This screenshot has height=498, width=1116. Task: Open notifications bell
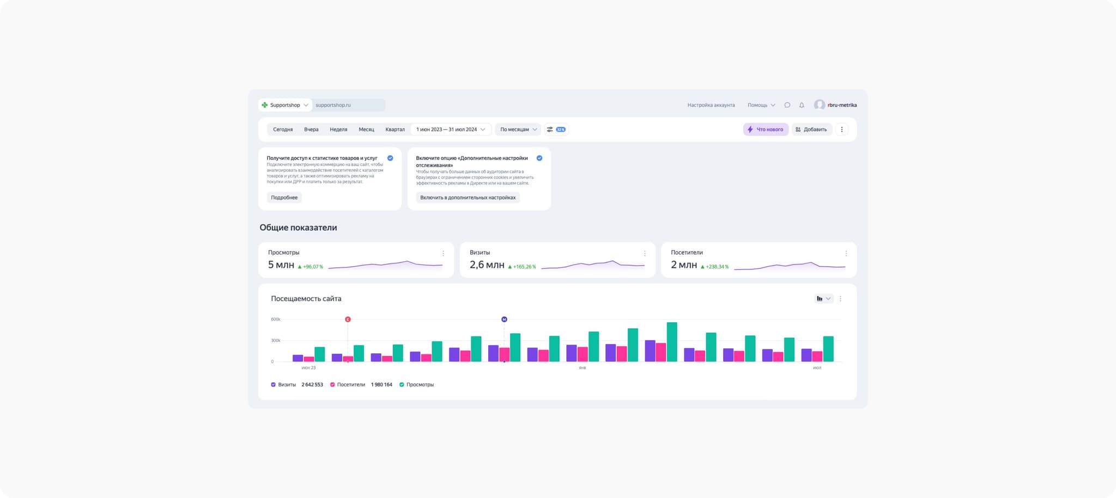coord(802,105)
